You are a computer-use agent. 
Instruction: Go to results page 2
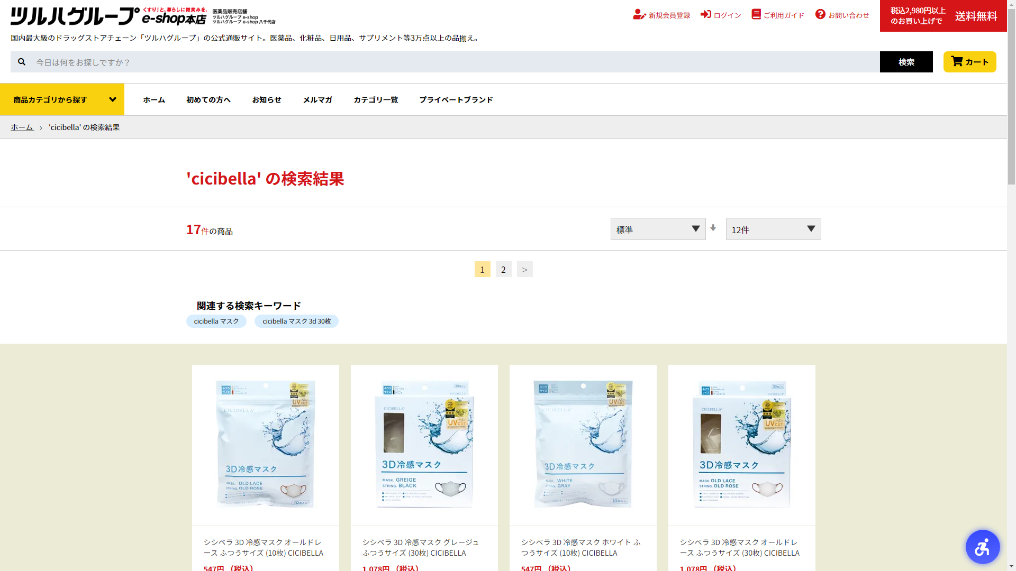[503, 269]
